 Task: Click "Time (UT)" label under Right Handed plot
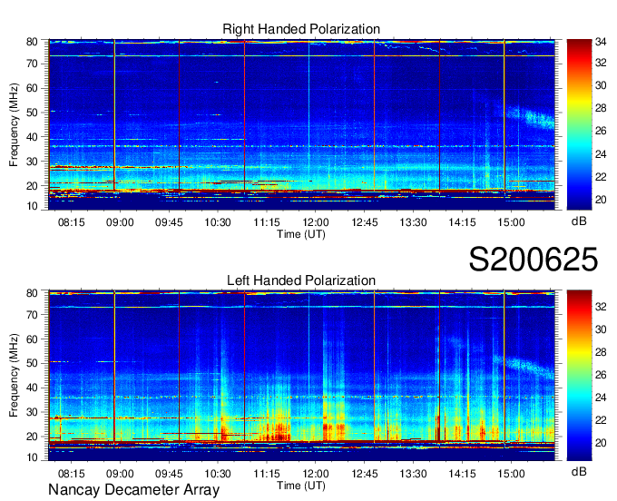(x=301, y=234)
